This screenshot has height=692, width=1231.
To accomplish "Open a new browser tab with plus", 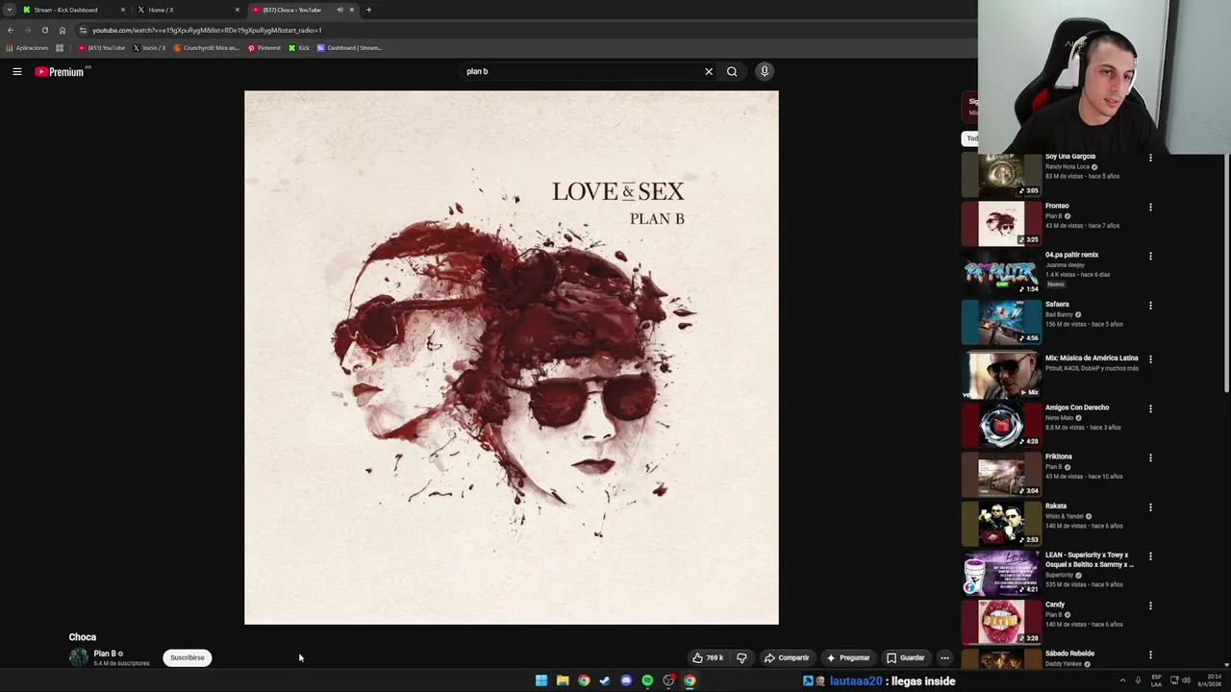I will [368, 10].
